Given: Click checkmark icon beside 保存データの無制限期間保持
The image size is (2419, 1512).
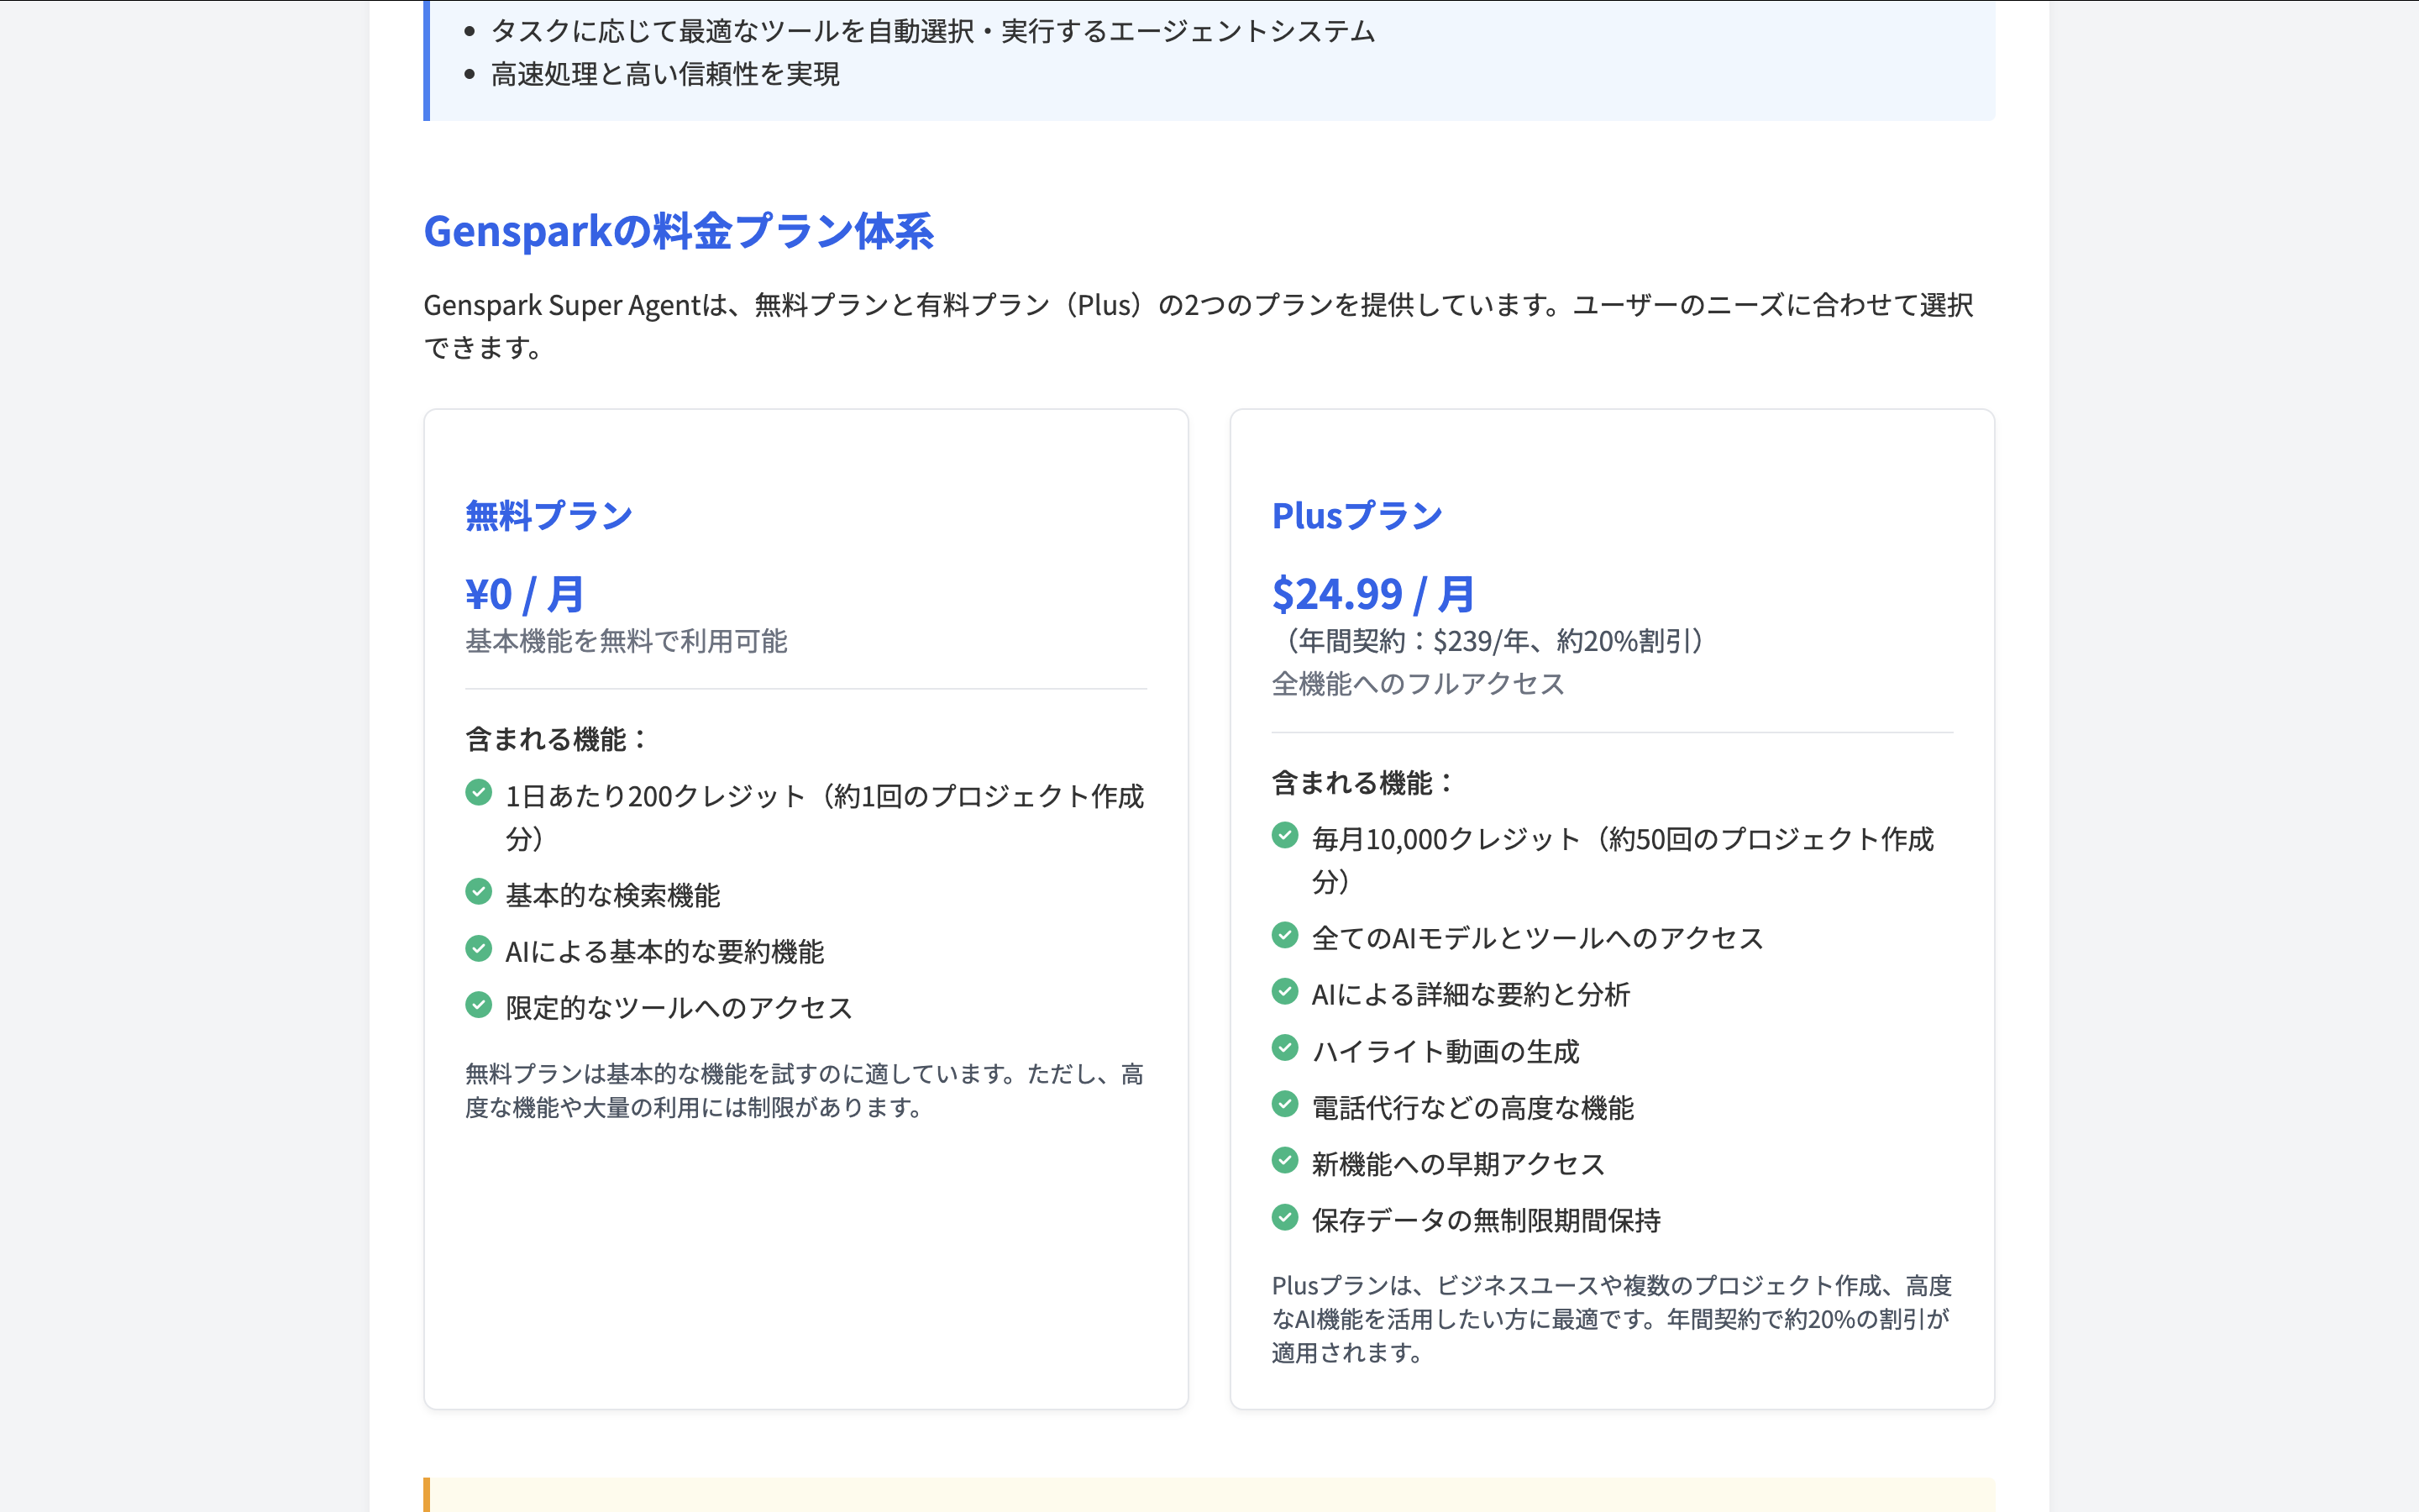Looking at the screenshot, I should (1284, 1217).
